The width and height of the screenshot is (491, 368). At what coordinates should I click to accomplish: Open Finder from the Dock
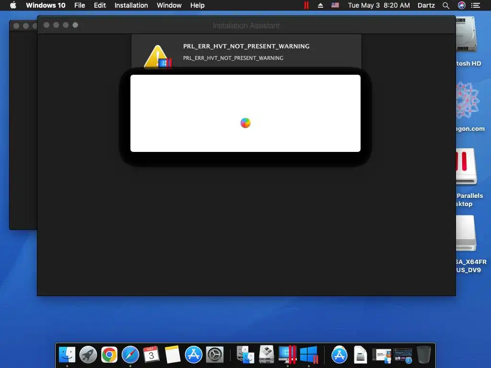coord(67,355)
